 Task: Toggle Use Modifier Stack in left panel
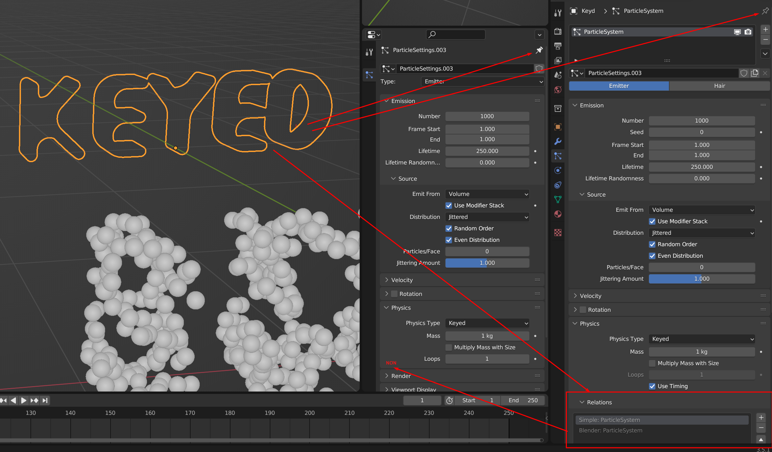tap(449, 205)
